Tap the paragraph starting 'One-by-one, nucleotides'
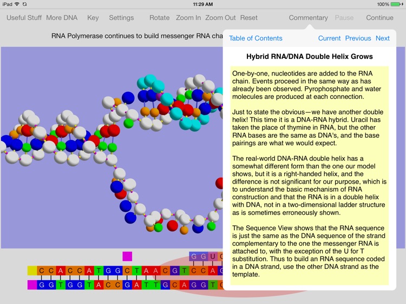Viewport: 406px width, 304px height. 306,85
